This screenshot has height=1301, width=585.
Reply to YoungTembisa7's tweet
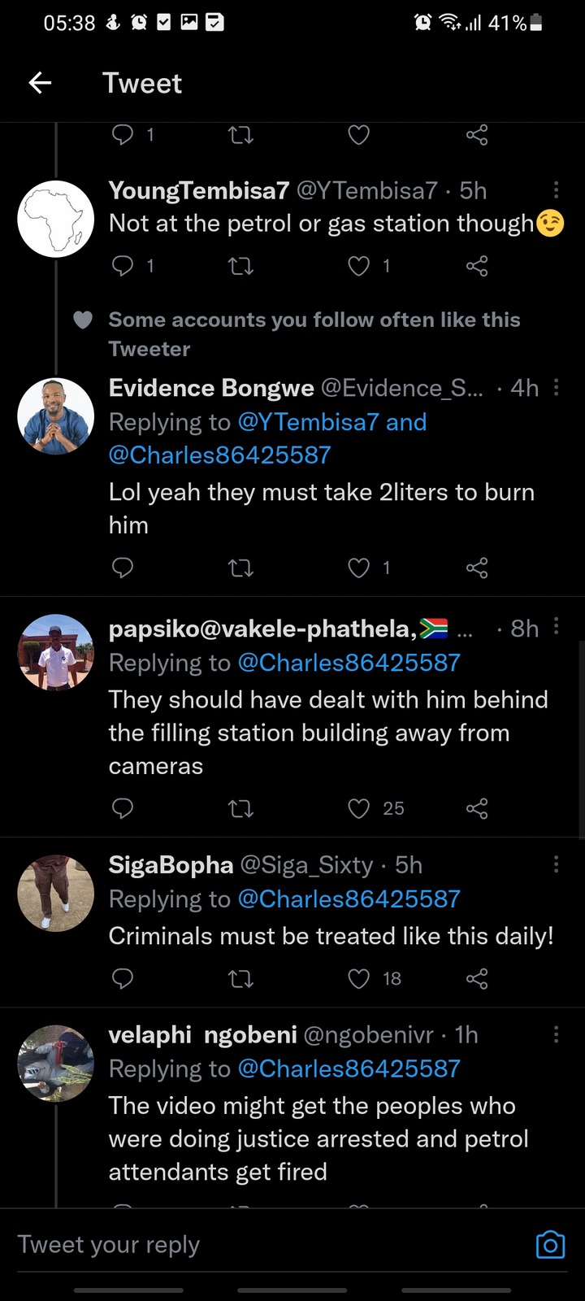tap(122, 265)
